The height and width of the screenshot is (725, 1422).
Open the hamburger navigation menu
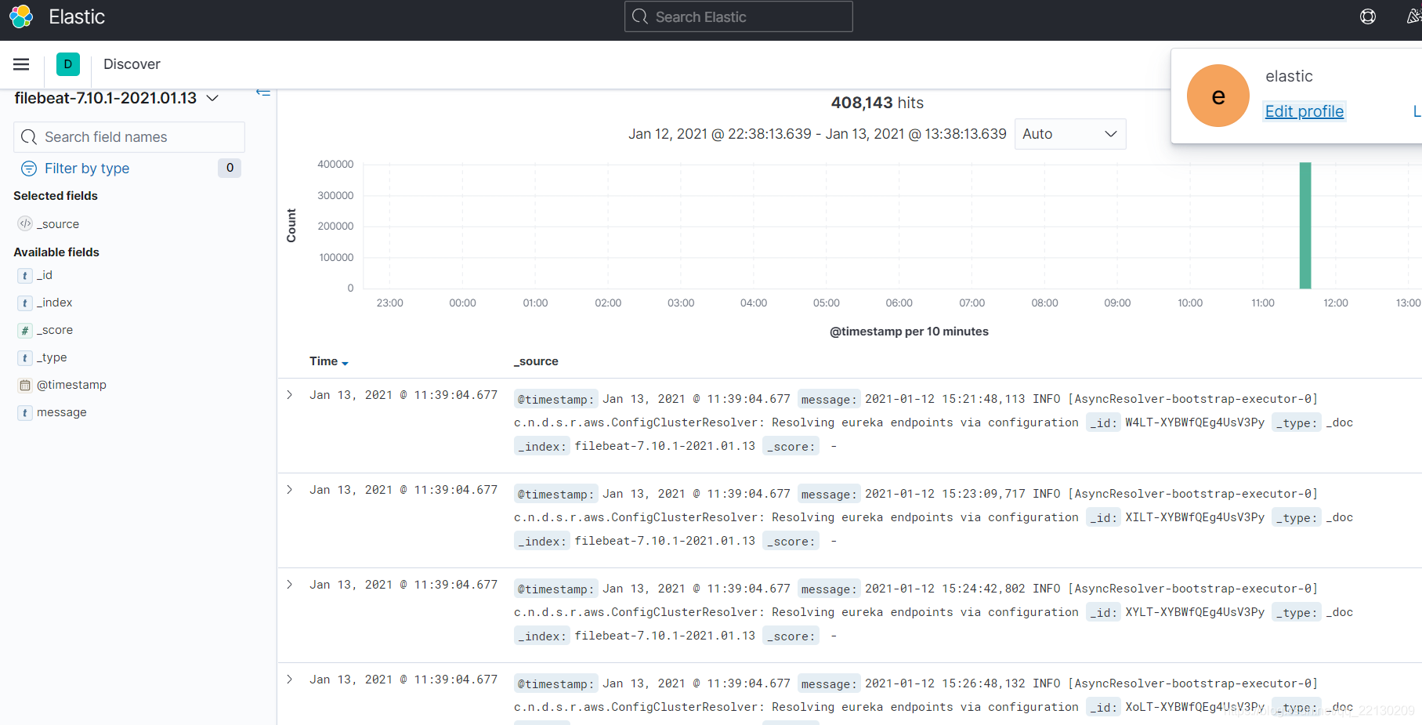pyautogui.click(x=21, y=64)
